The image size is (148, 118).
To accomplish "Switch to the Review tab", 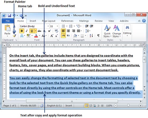I will (99, 21).
